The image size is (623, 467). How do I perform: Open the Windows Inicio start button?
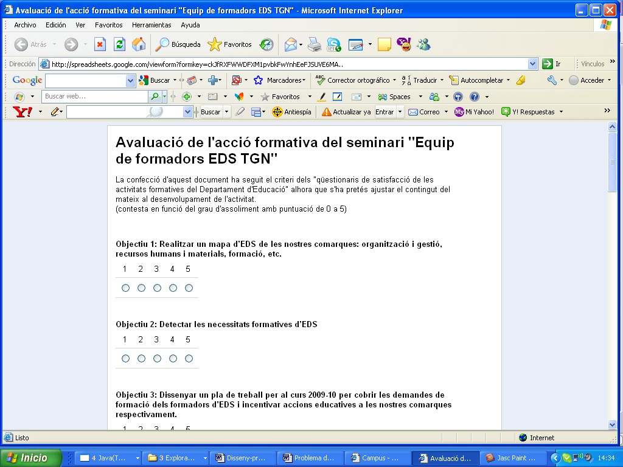click(x=30, y=458)
